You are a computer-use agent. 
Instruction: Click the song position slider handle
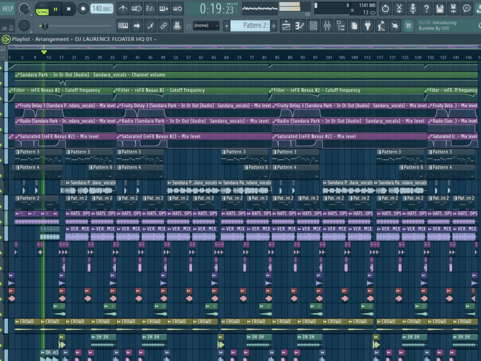(x=44, y=26)
